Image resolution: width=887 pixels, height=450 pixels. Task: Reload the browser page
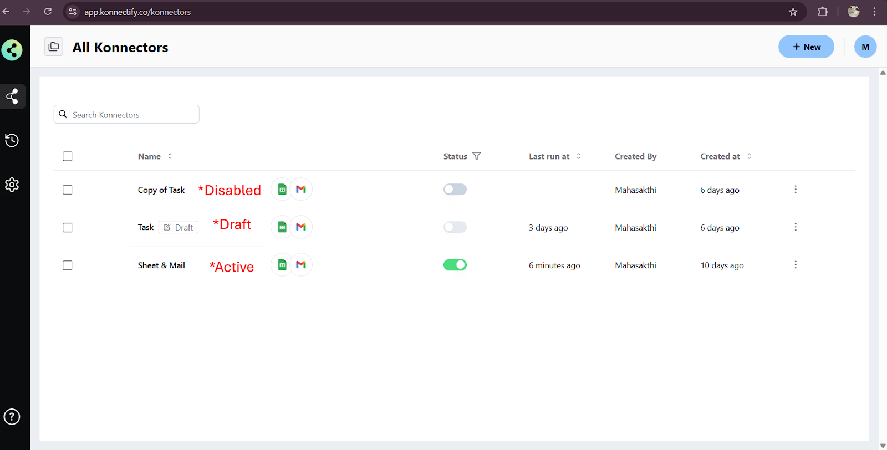coord(48,12)
